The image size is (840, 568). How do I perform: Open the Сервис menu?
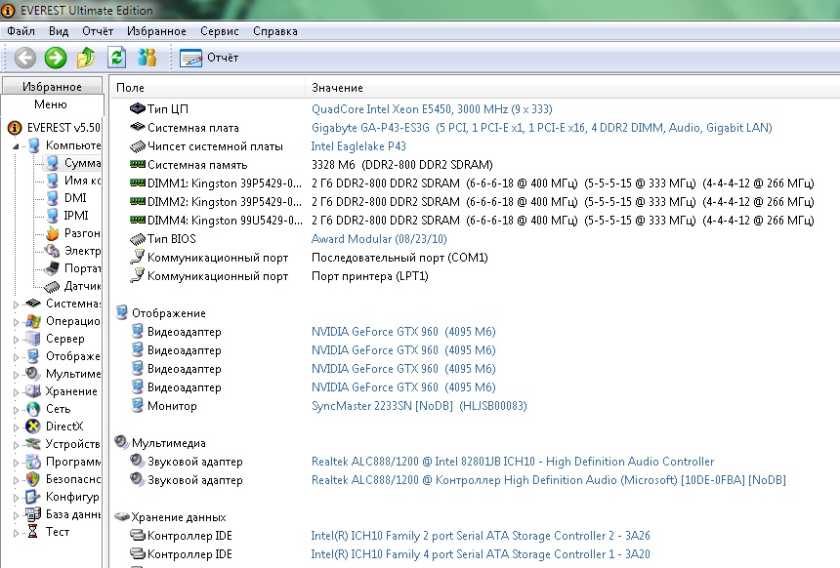click(x=220, y=31)
